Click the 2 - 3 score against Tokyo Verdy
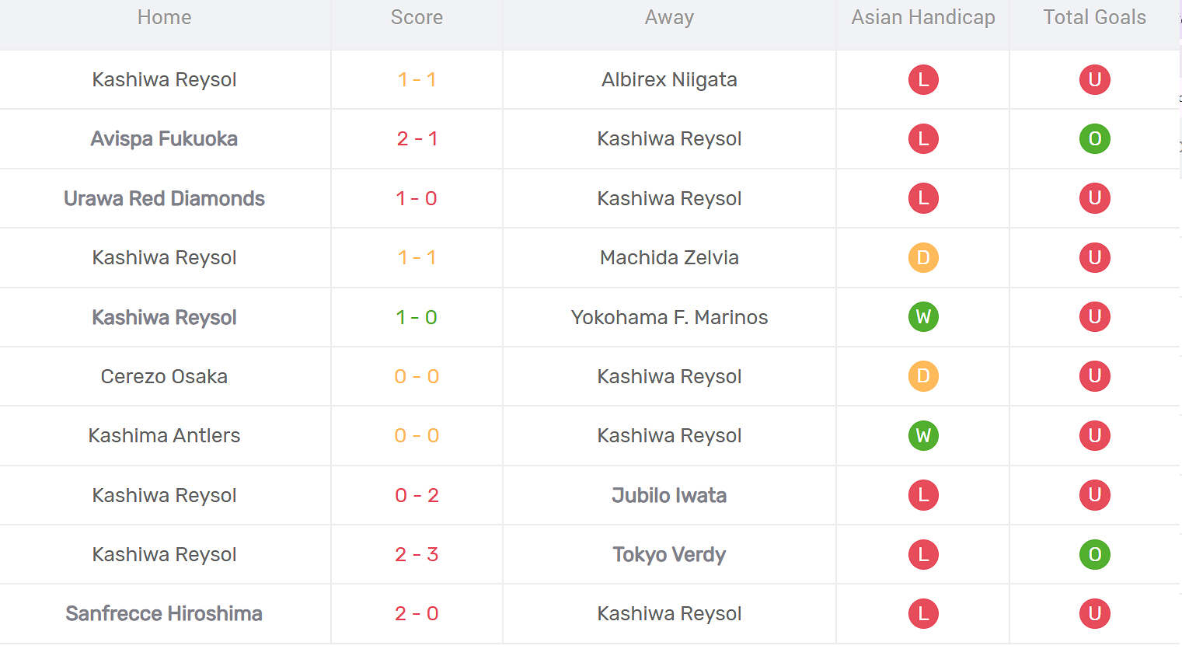Image resolution: width=1182 pixels, height=649 pixels. (417, 554)
